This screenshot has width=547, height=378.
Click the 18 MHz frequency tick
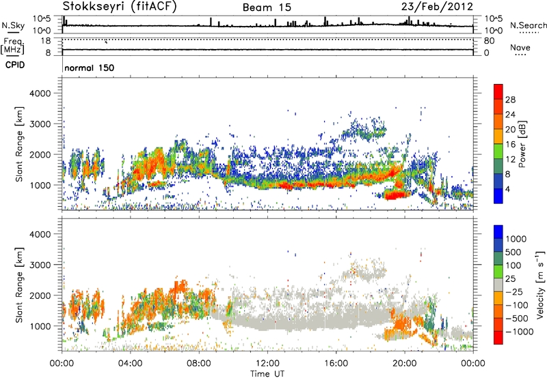pos(46,40)
